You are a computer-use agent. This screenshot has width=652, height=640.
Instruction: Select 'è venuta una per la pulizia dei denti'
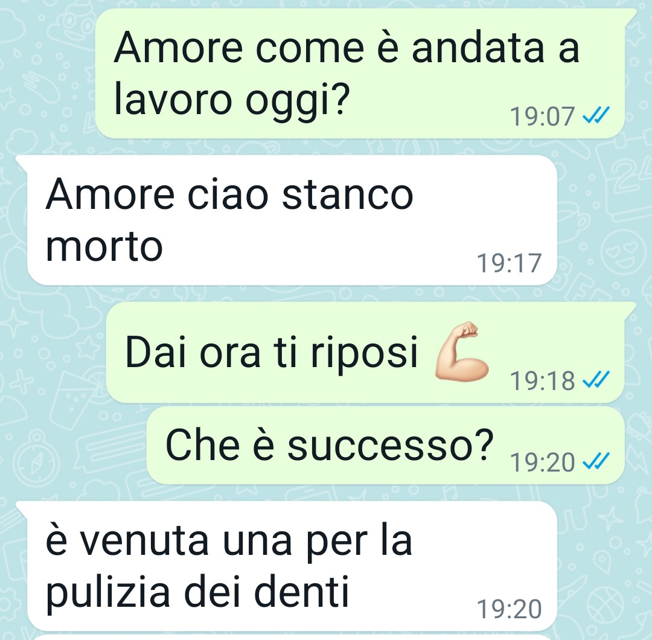click(292, 566)
